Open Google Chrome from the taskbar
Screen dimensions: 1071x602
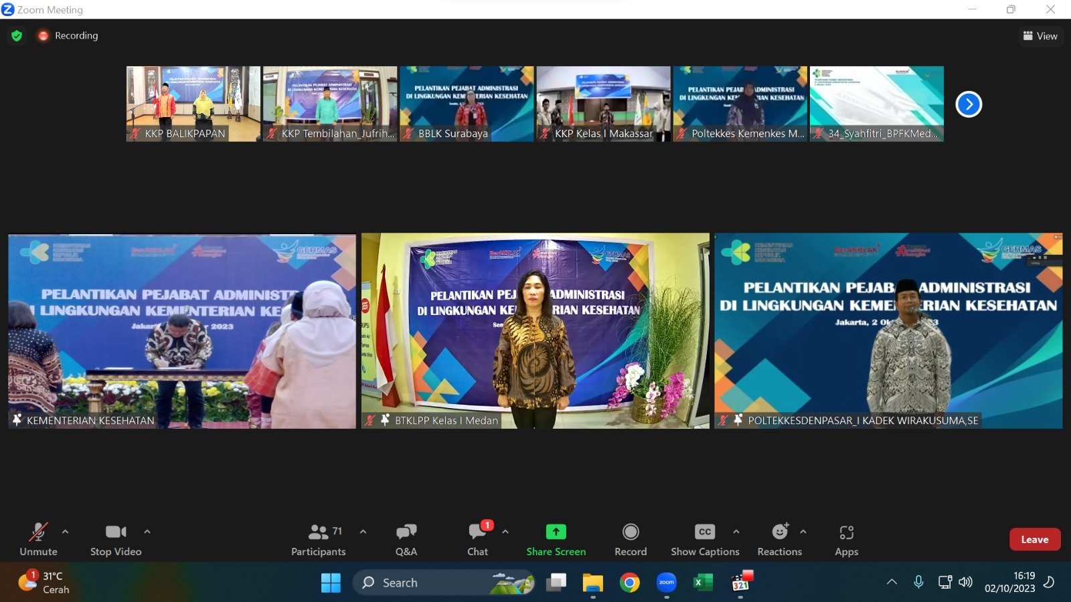pyautogui.click(x=629, y=583)
